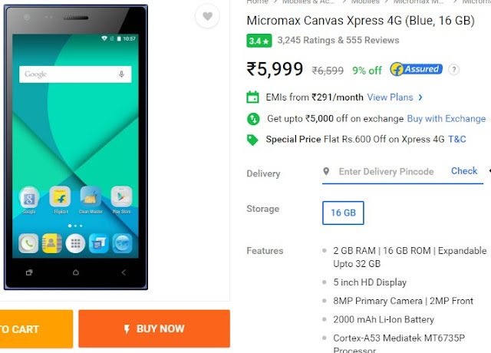Click the green EMI calendar icon
The width and height of the screenshot is (491, 353).
click(252, 97)
